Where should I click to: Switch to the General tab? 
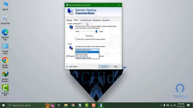(69, 20)
